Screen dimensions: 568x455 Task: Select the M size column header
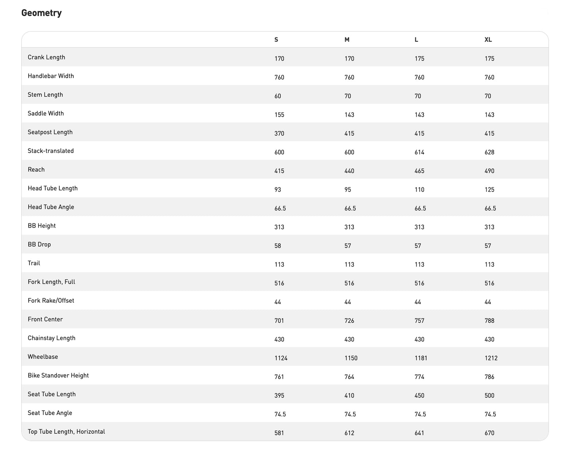coord(347,40)
